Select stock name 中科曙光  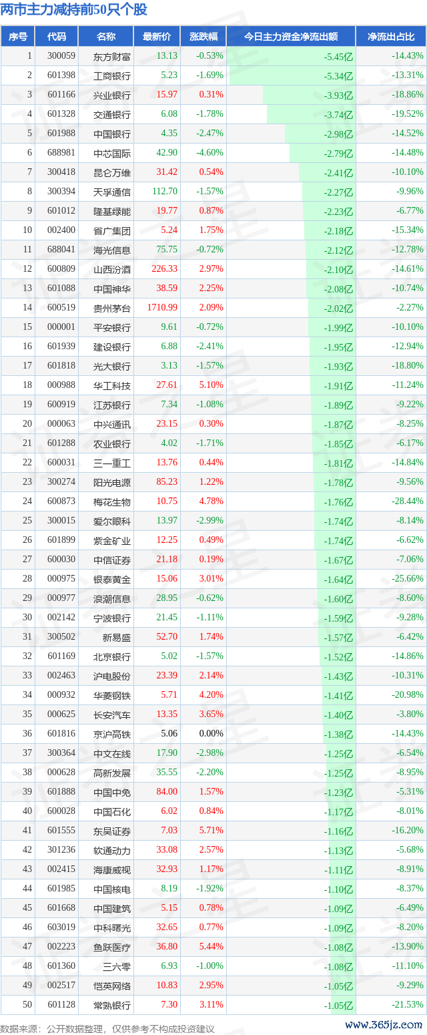[112, 928]
